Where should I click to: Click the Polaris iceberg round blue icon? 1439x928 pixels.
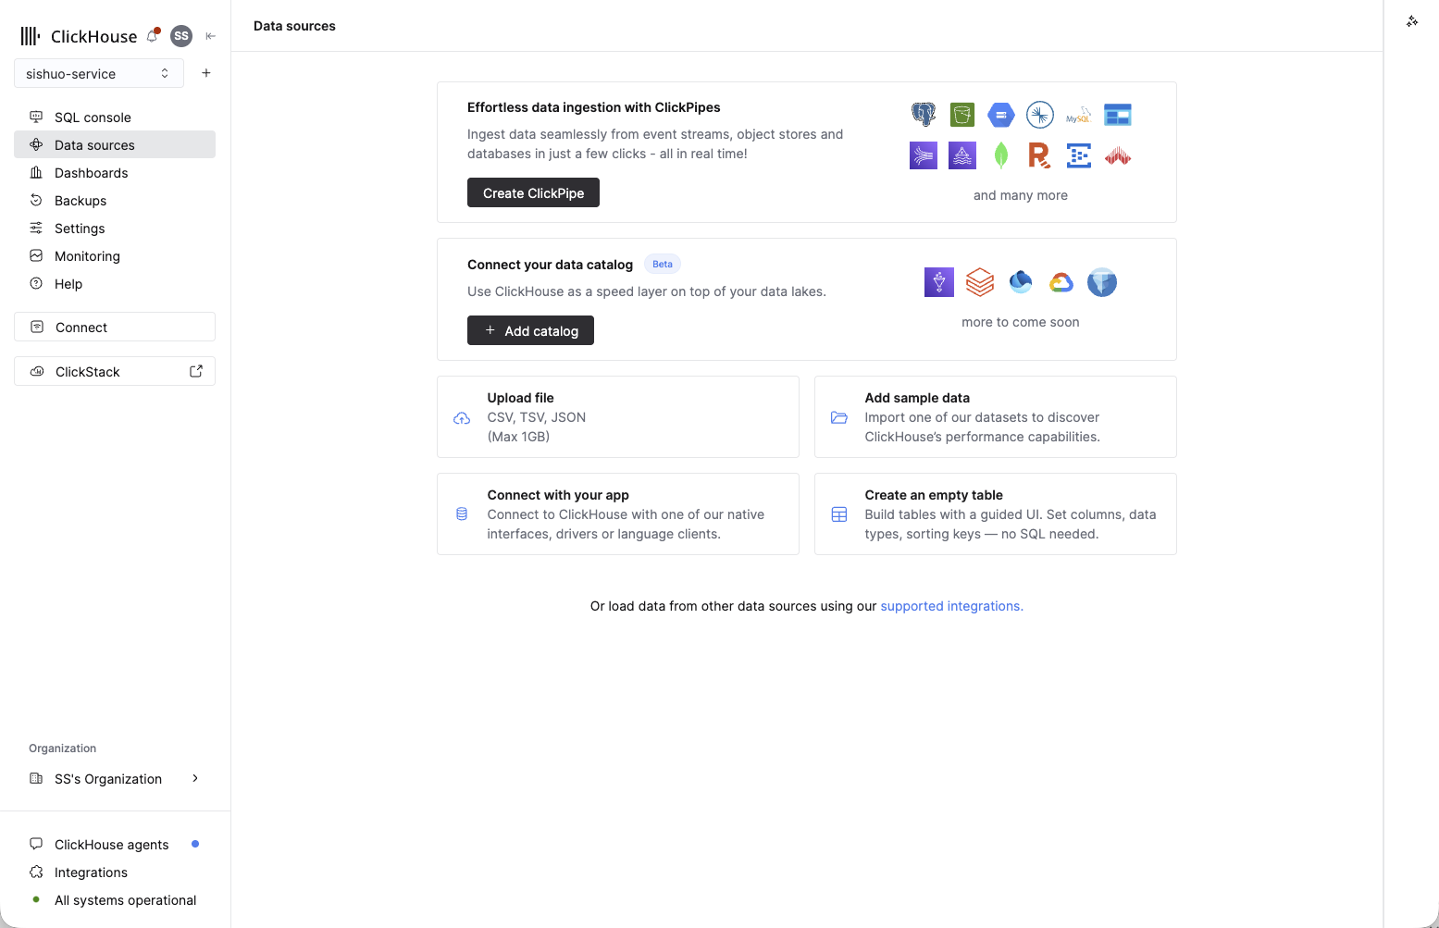(x=1102, y=282)
